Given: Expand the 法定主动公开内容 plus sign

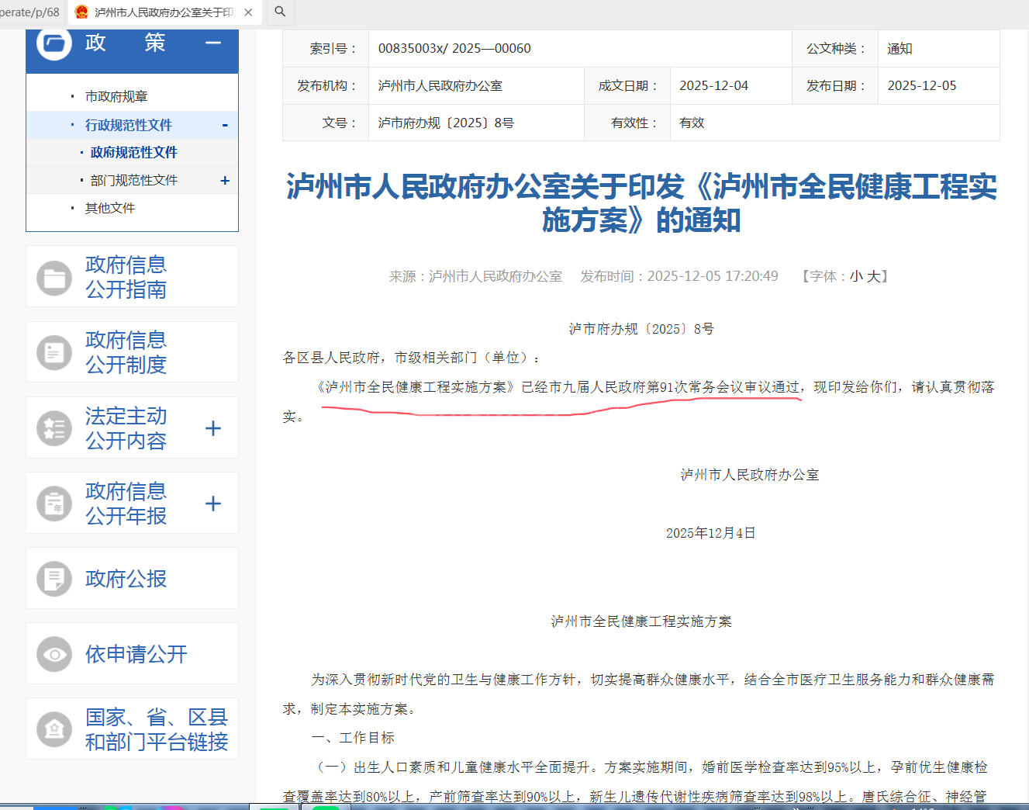Looking at the screenshot, I should [213, 428].
